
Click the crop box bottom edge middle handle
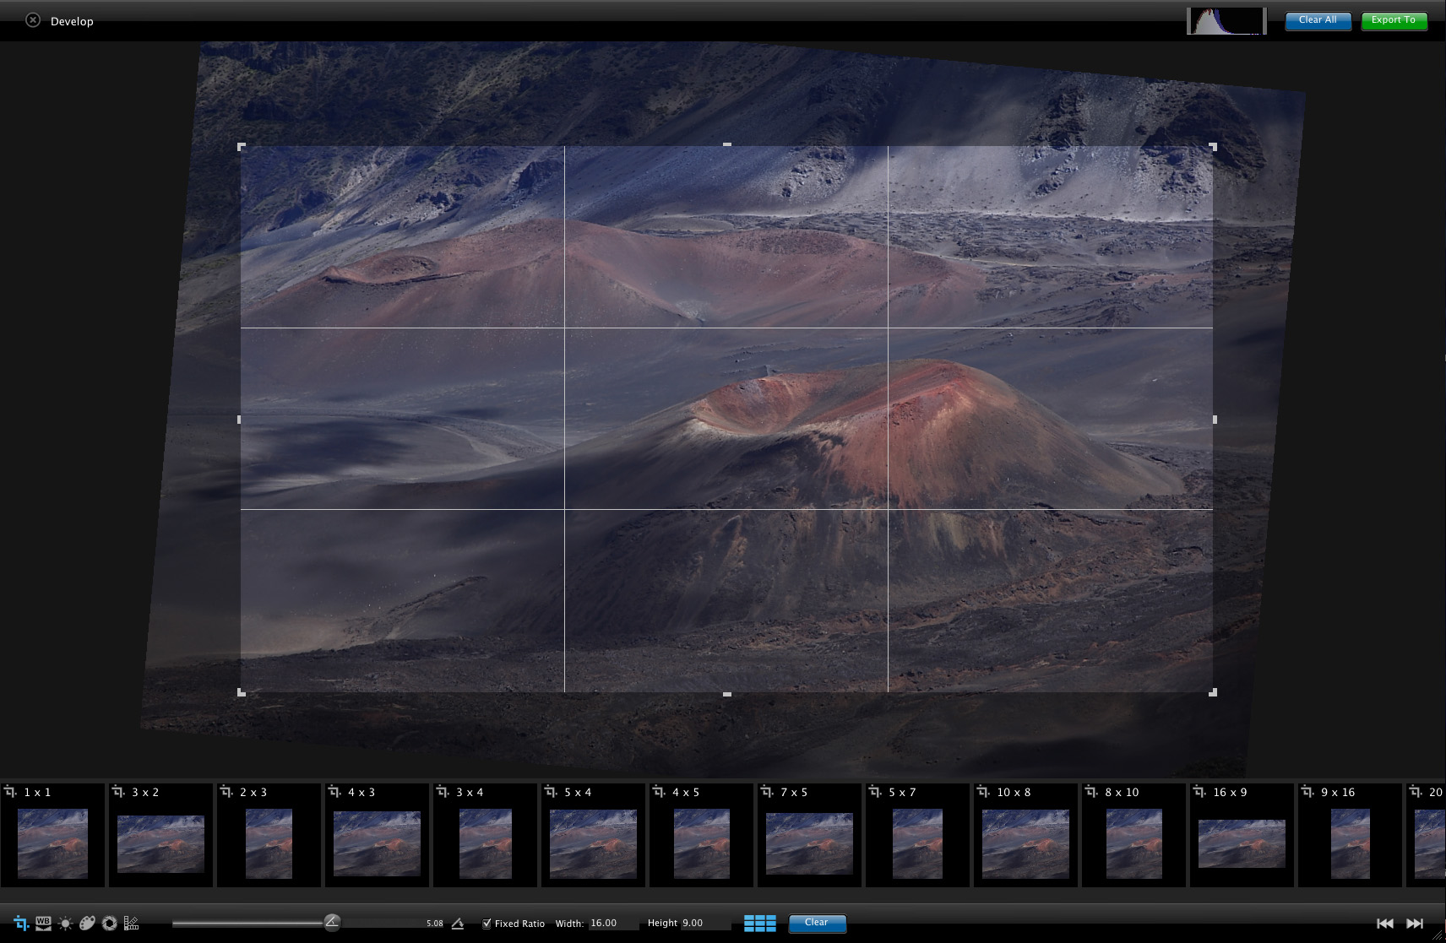(x=727, y=694)
